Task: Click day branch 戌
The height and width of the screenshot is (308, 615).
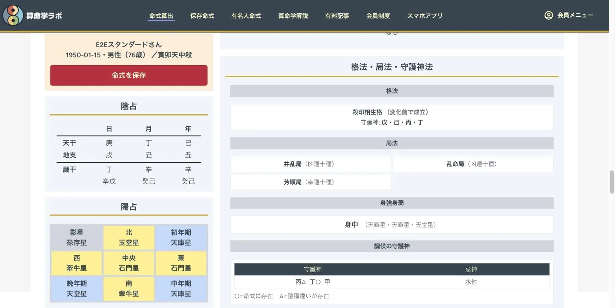Action: point(109,155)
